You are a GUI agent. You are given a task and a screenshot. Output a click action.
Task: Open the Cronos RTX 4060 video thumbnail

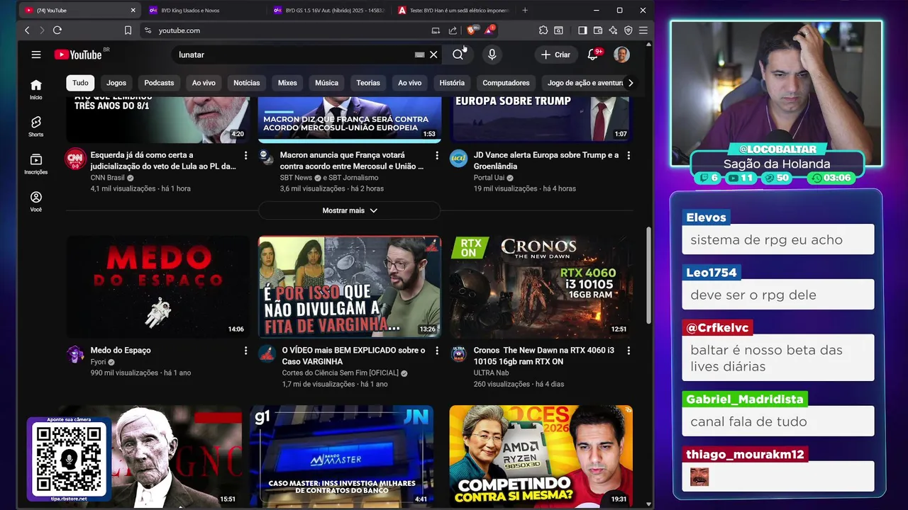pos(541,286)
